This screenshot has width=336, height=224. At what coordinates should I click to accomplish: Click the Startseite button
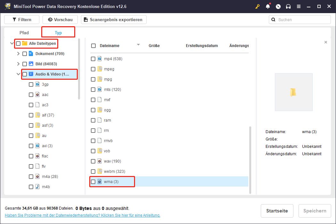[x=277, y=211]
